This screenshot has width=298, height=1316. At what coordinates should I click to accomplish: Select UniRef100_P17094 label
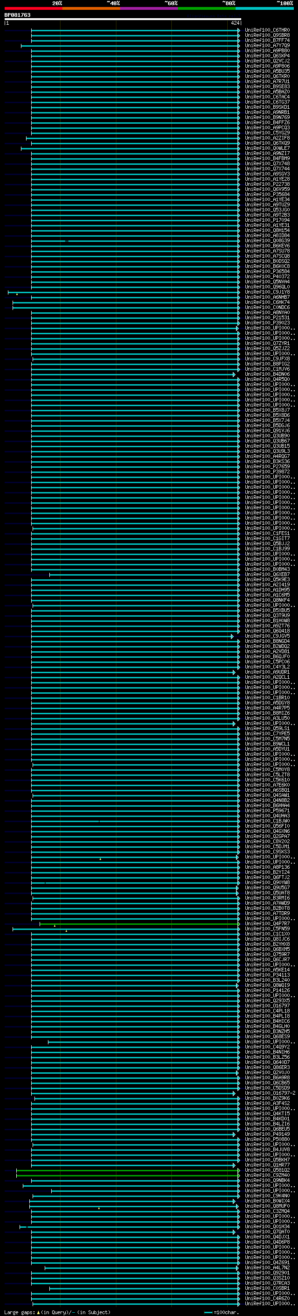coord(267,220)
